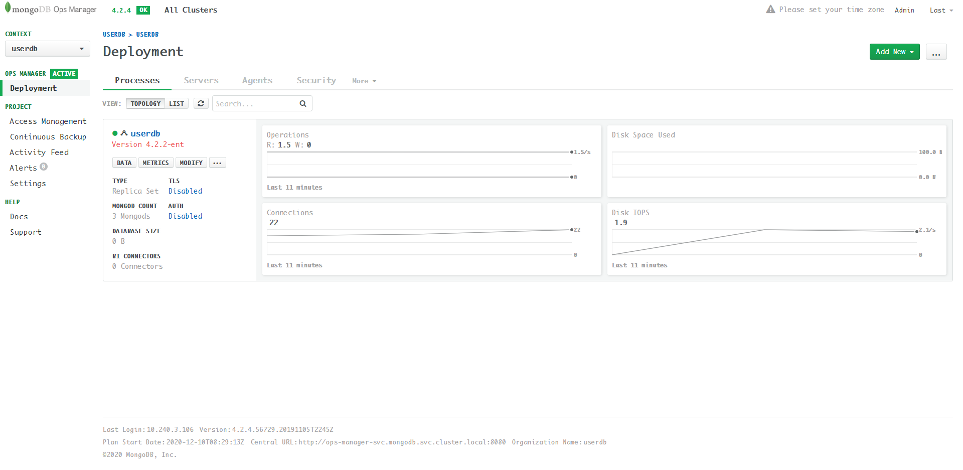Click the MongoDB leaf logo icon

click(x=8, y=8)
